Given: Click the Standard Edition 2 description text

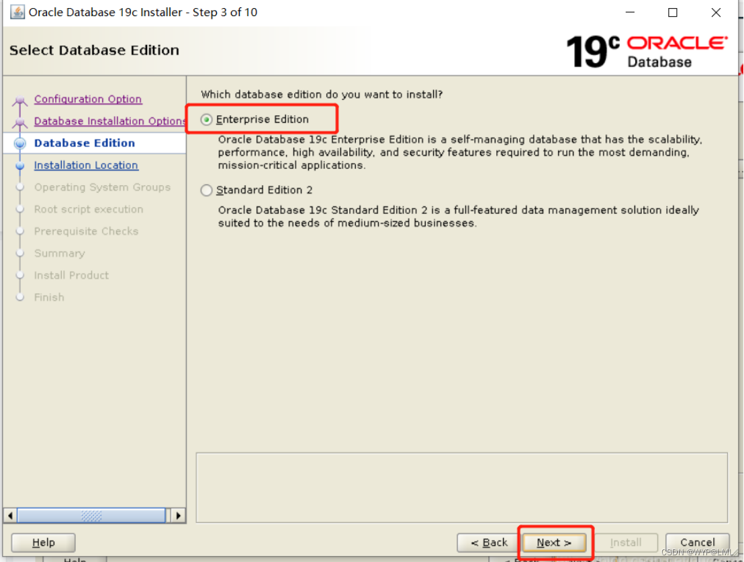Looking at the screenshot, I should 459,217.
